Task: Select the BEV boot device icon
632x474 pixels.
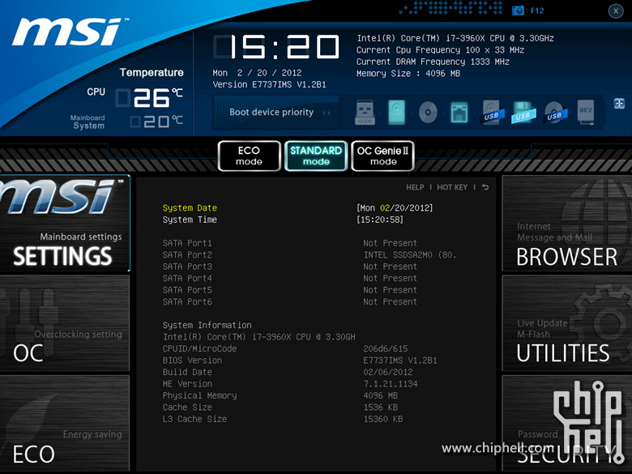Action: point(586,113)
